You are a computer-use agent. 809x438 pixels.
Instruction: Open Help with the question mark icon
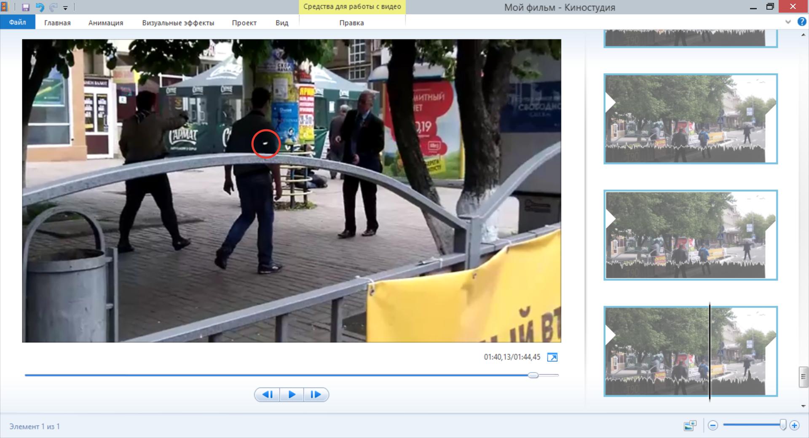pos(802,22)
